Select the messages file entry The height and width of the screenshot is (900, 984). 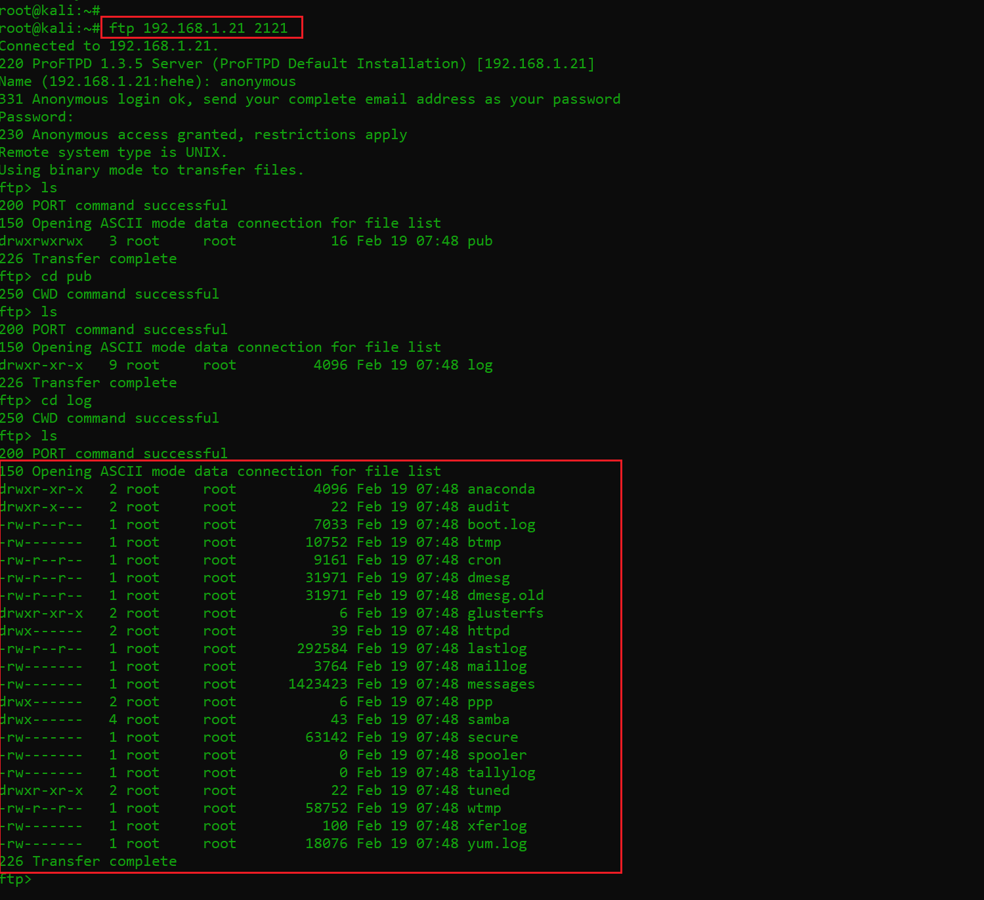(501, 684)
